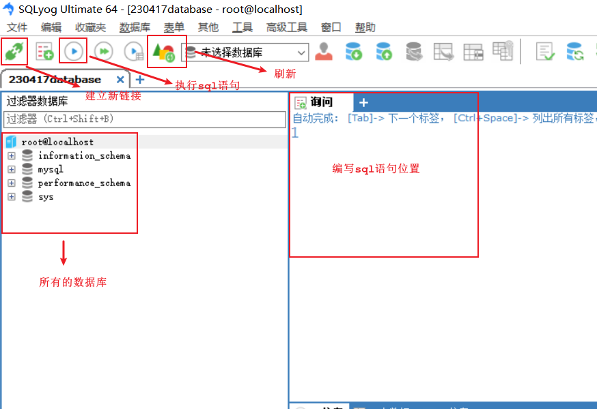Viewport: 597px width, 409px height.
Task: Click execute and edit resultset icon
Action: 134,51
